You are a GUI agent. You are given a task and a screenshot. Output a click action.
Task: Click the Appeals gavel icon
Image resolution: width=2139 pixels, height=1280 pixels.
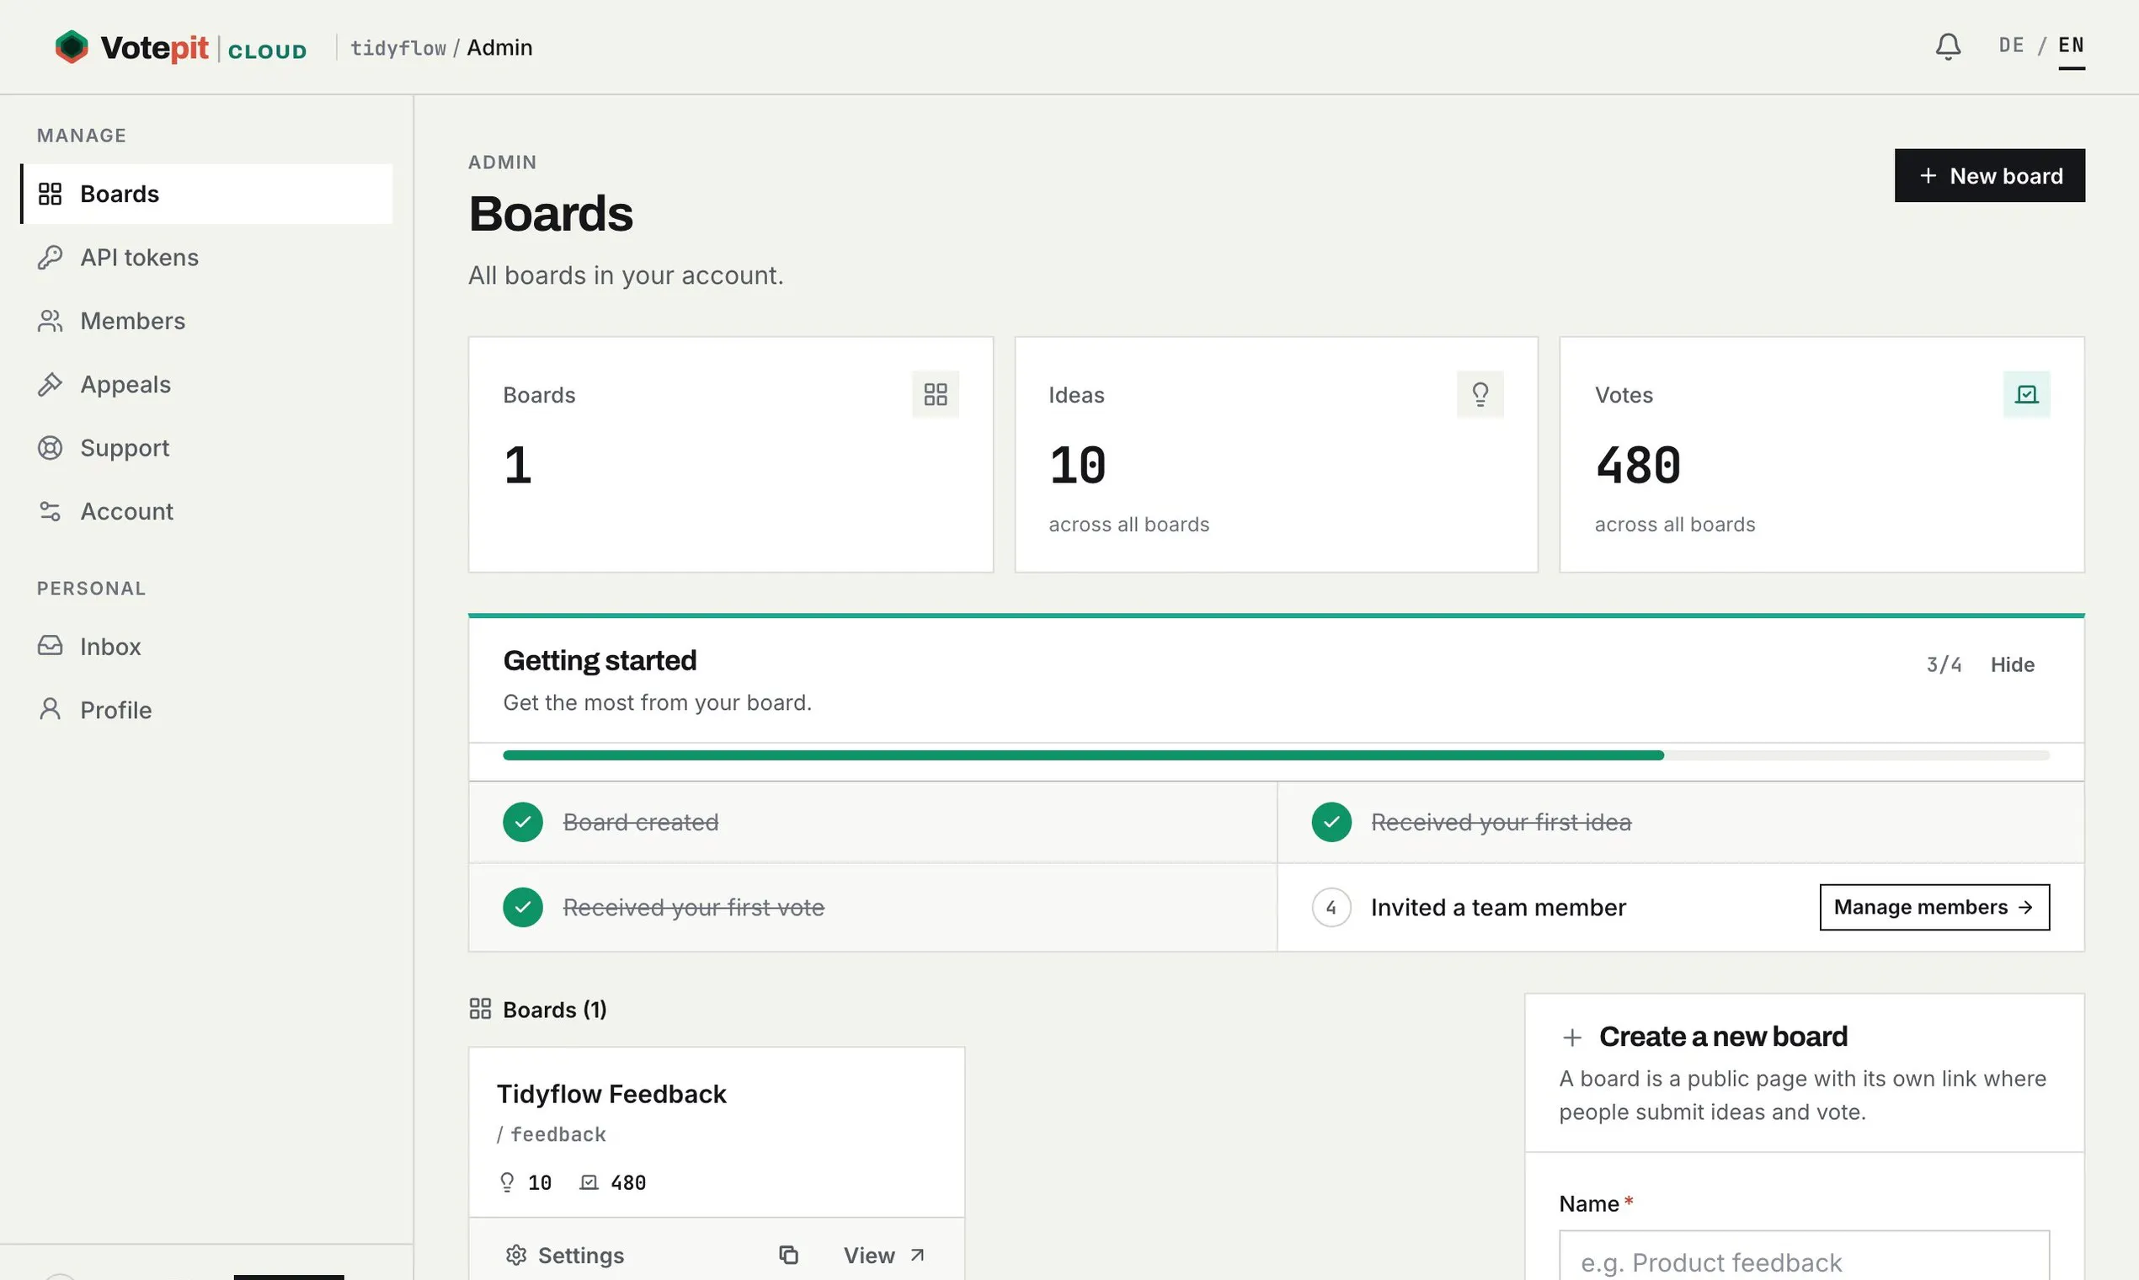(50, 384)
